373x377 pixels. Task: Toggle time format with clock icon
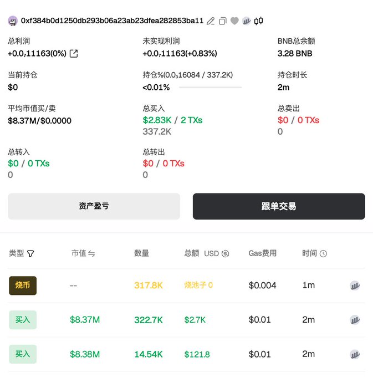[323, 253]
